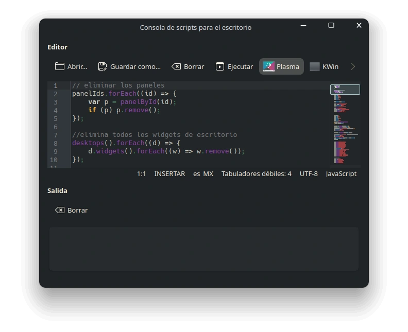Click the window title 'Consola de scripts para el escritorio'
The height and width of the screenshot is (332, 408).
click(x=196, y=28)
